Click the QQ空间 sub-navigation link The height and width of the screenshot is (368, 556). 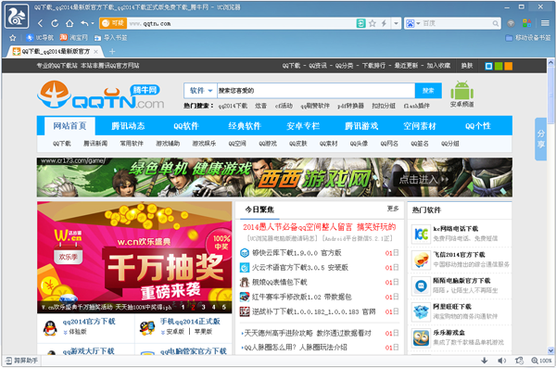(x=237, y=144)
